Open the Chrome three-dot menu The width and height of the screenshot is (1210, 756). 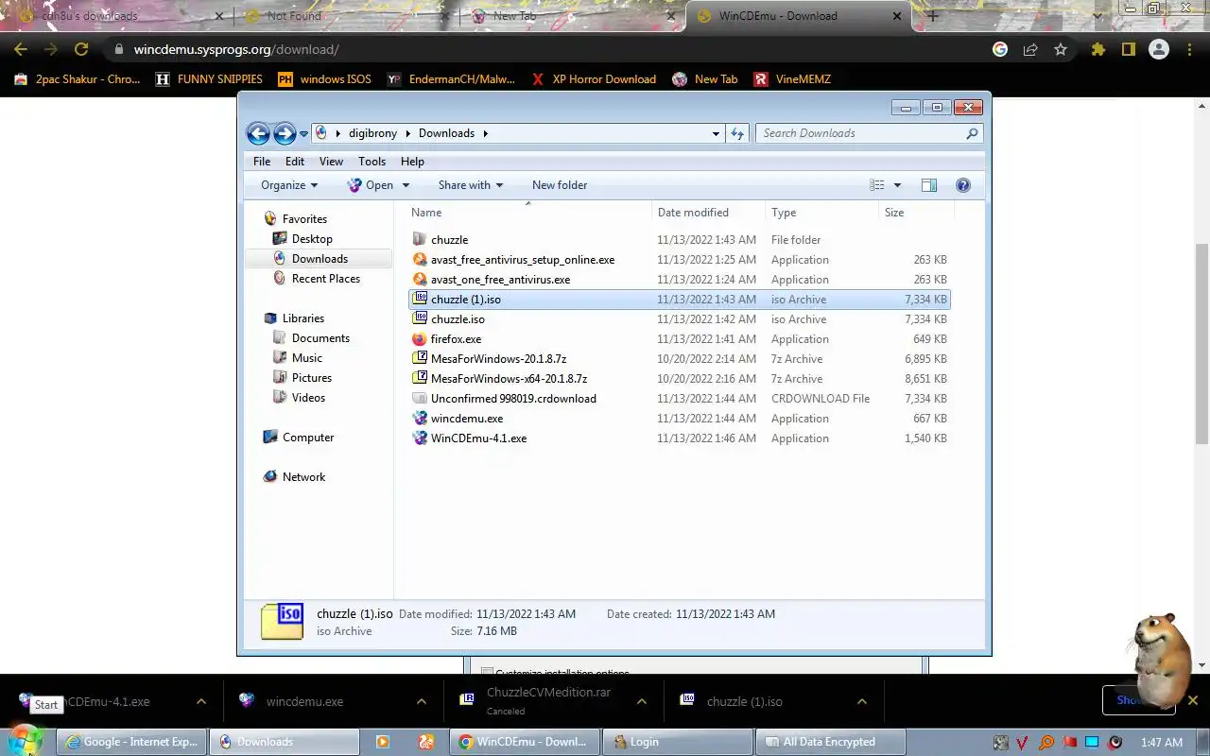tap(1189, 49)
